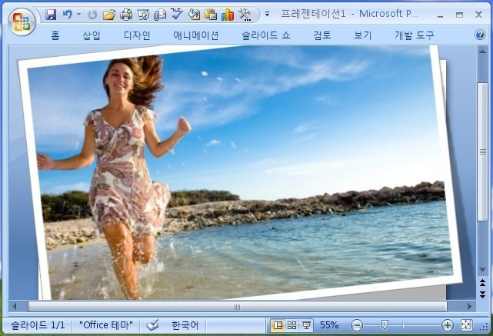
Task: Go to previous slide double-arrow button
Action: (x=482, y=283)
